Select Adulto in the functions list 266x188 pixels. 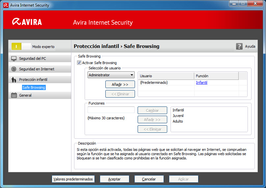pos(178,121)
